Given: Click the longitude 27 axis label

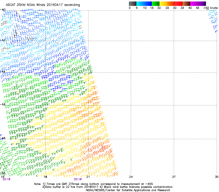Looking at the screenshot, I should (174, 177).
